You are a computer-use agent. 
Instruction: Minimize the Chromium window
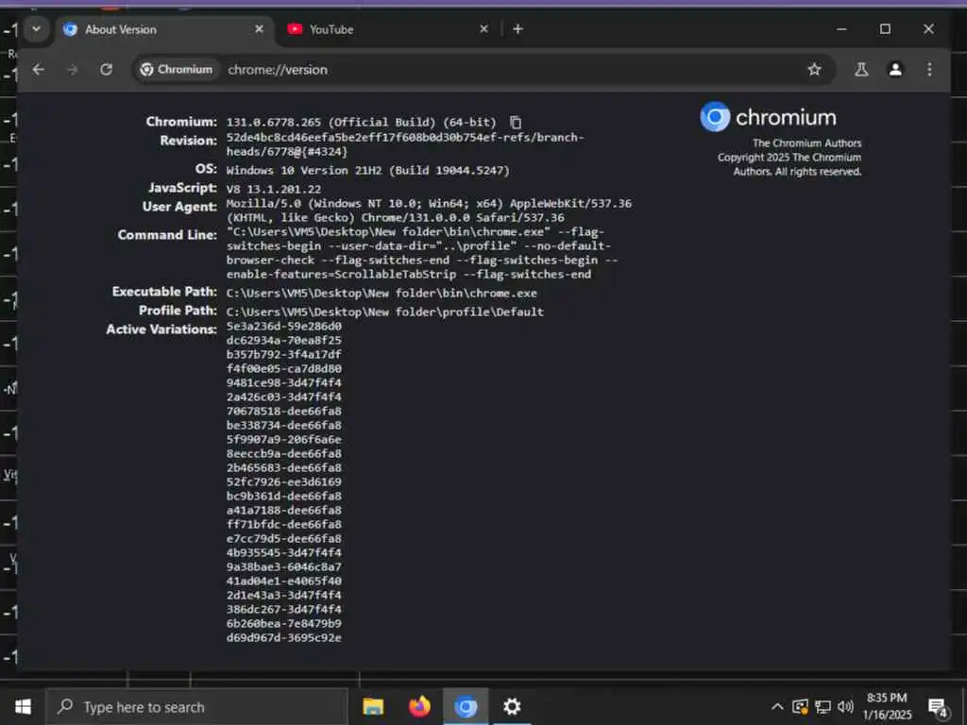[841, 29]
